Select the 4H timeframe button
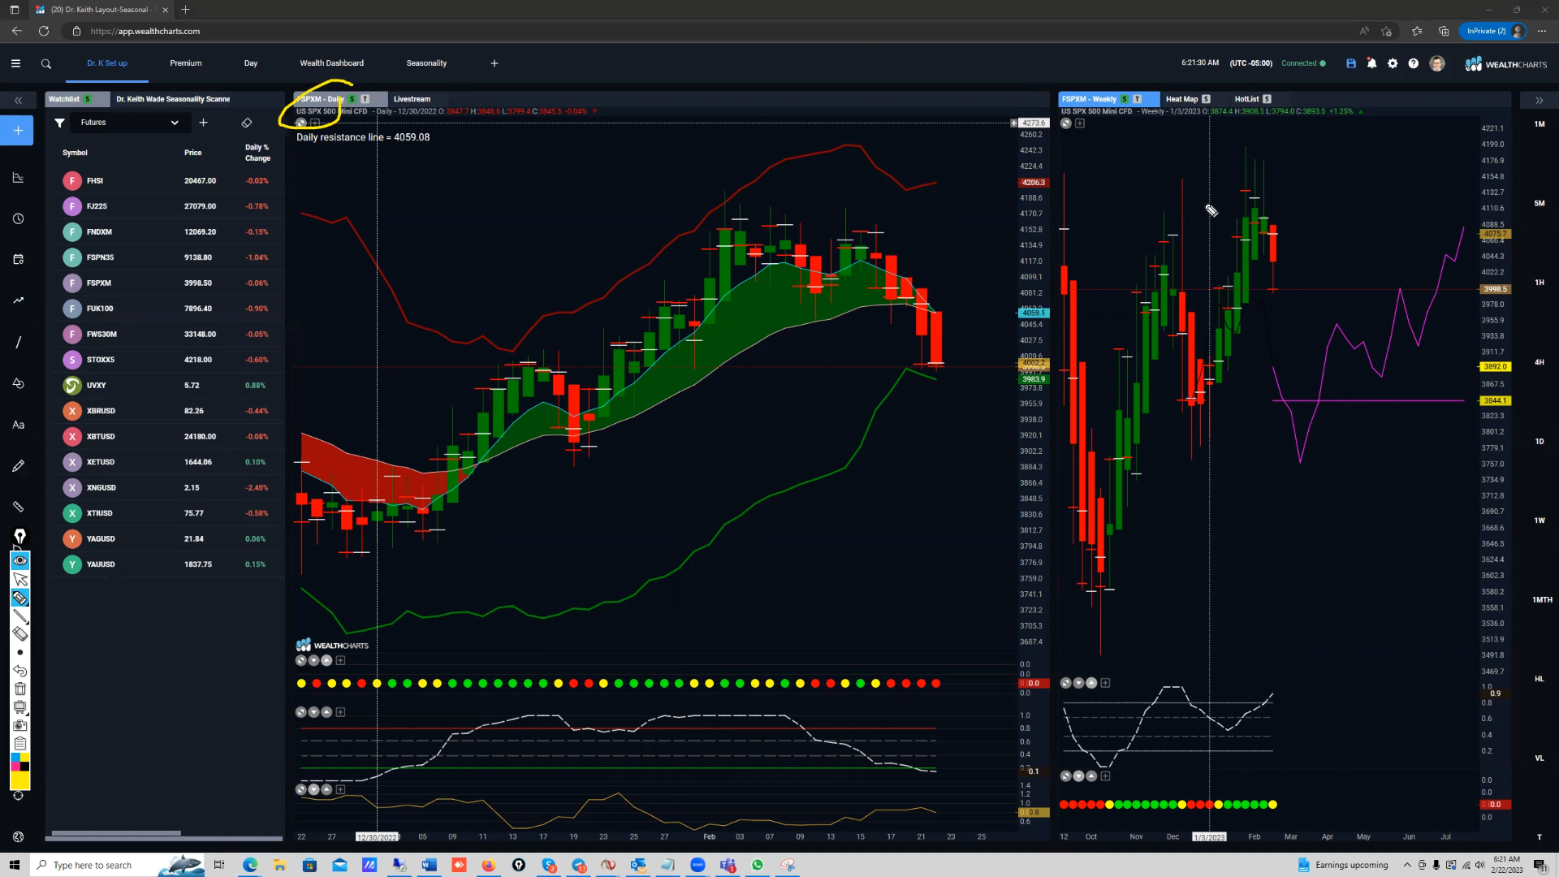Image resolution: width=1559 pixels, height=877 pixels. (x=1540, y=362)
